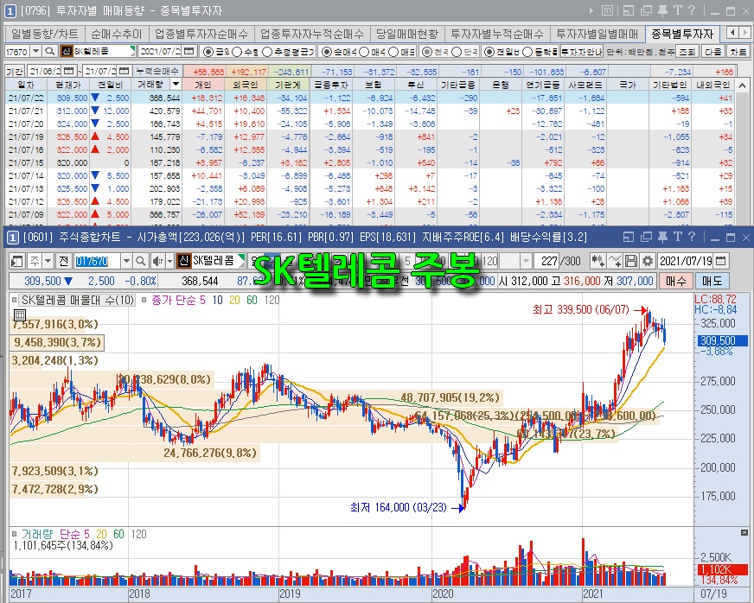Click the red 매수 buy button
The image size is (754, 603).
(x=675, y=281)
